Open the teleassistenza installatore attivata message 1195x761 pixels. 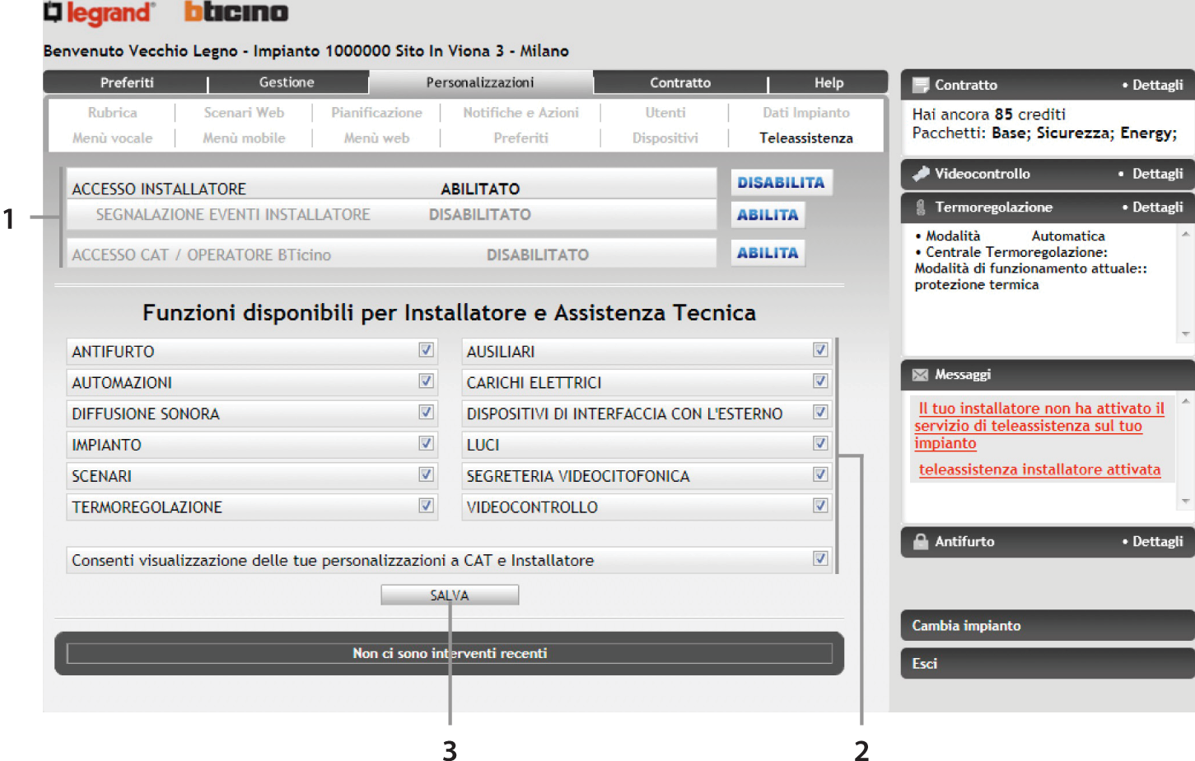[x=1039, y=469]
